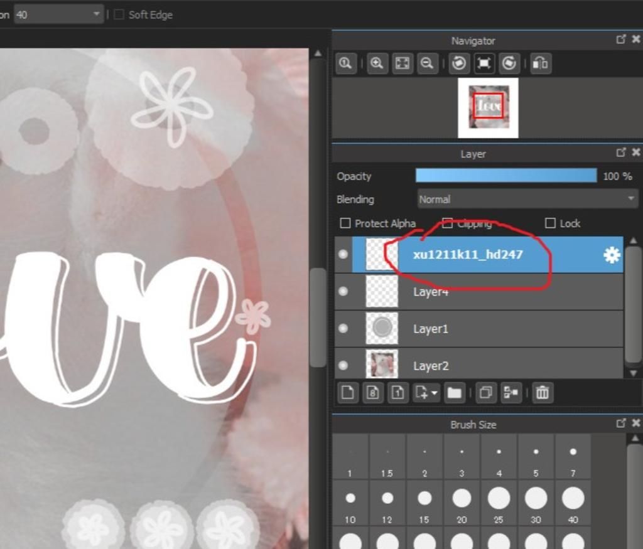Choose brush size 4
643x549 pixels.
(499, 457)
